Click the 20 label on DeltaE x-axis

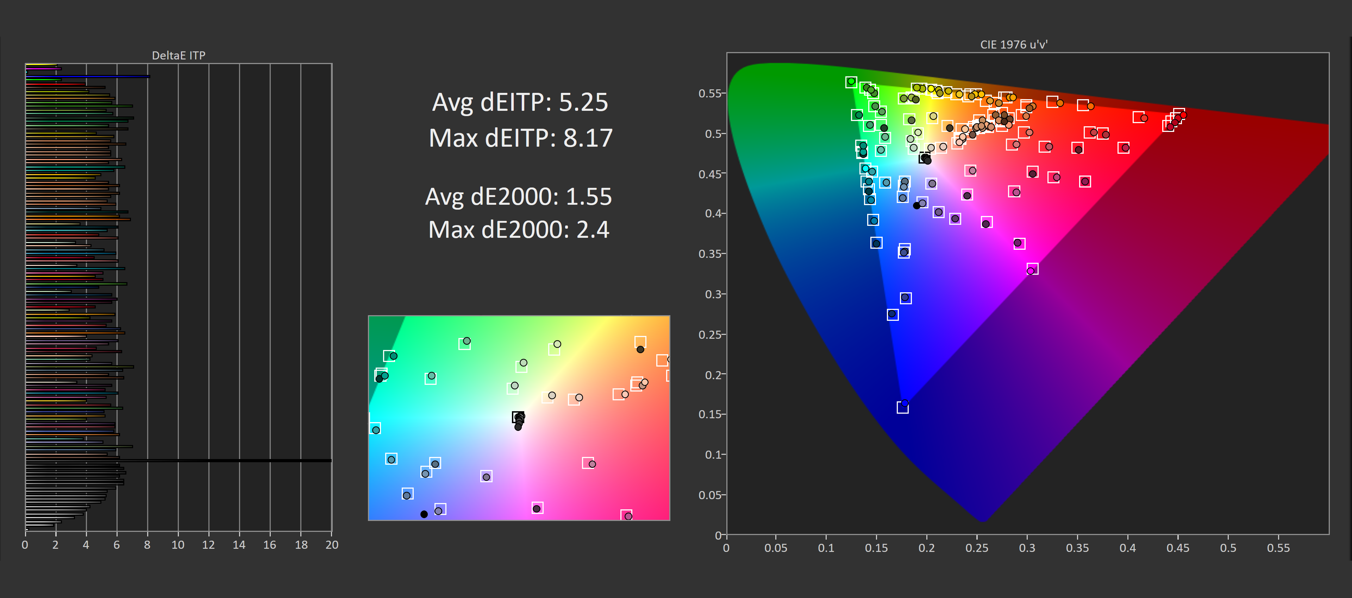332,545
